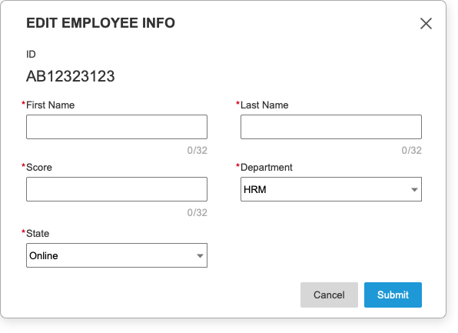Click the 0/32 counter under First Name
The height and width of the screenshot is (333, 458).
coord(197,150)
